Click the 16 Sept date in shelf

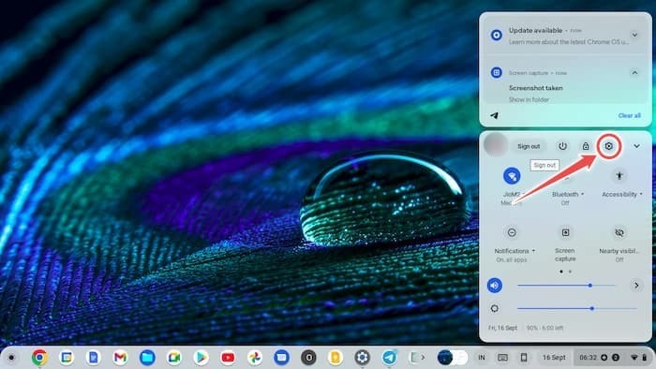tap(554, 358)
